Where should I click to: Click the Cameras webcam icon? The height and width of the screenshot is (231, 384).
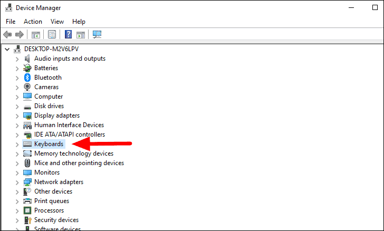[x=27, y=87]
